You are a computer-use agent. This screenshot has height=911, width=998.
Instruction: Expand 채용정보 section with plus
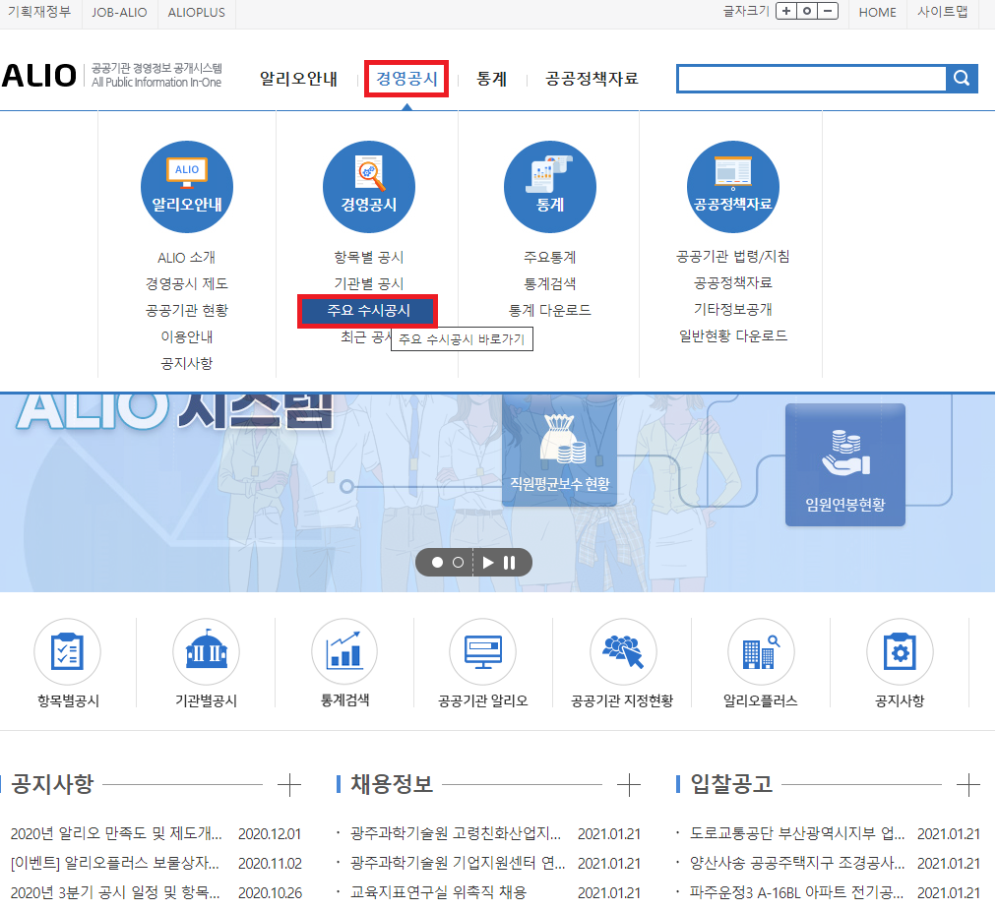629,784
